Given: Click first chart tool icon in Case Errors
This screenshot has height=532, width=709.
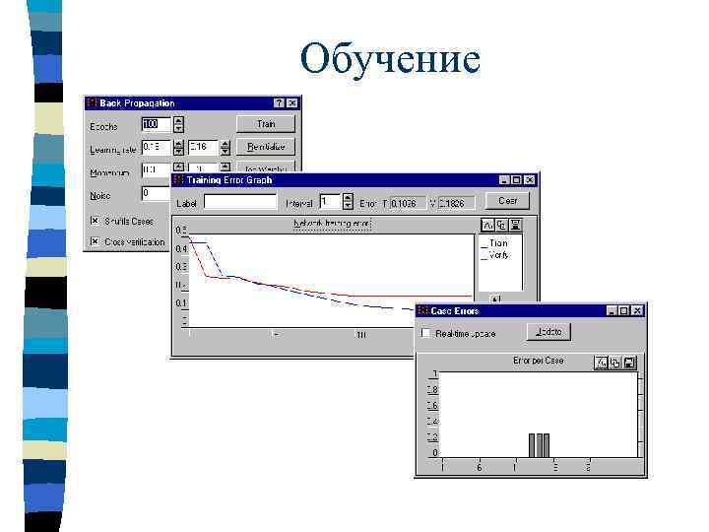Looking at the screenshot, I should pos(601,363).
